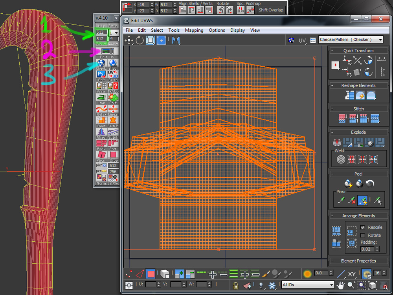393x295 pixels.
Task: Click the Mirror Horizontal icon in the toolbar
Action: pyautogui.click(x=176, y=40)
